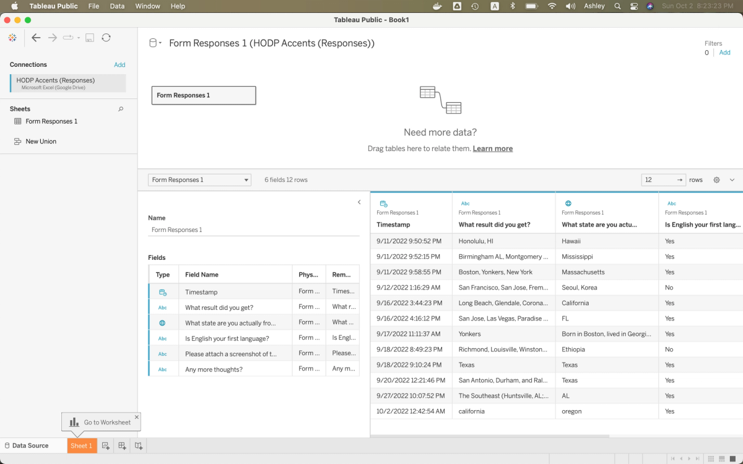Click the horizontal scrollbar under data grid
The width and height of the screenshot is (743, 464).
point(489,436)
